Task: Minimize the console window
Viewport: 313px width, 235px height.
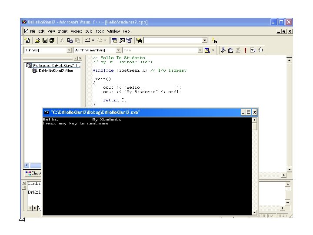Action: click(243, 112)
